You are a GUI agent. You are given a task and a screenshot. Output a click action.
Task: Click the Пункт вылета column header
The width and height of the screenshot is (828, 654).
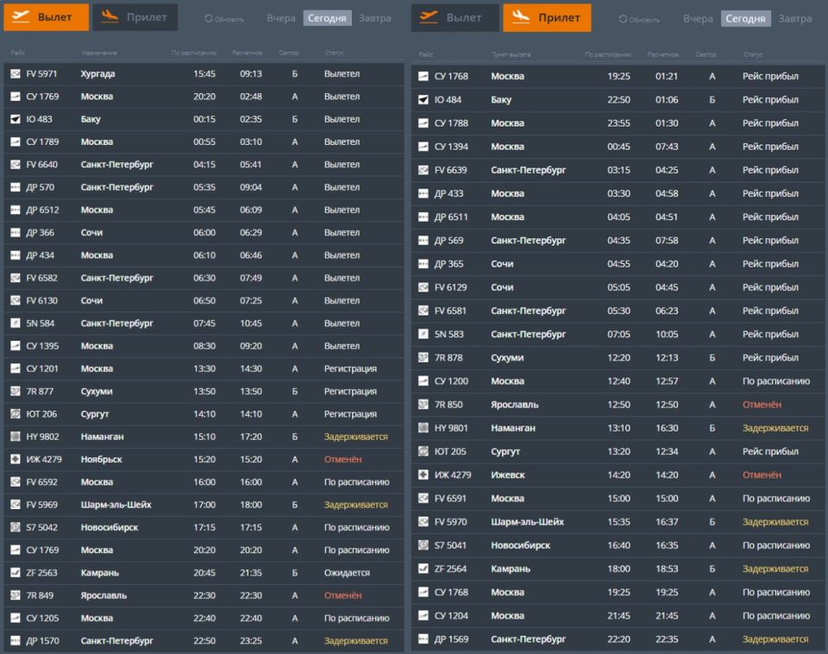511,54
